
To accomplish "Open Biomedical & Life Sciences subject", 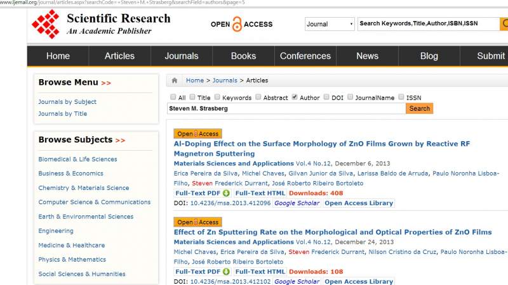I will click(x=77, y=160).
